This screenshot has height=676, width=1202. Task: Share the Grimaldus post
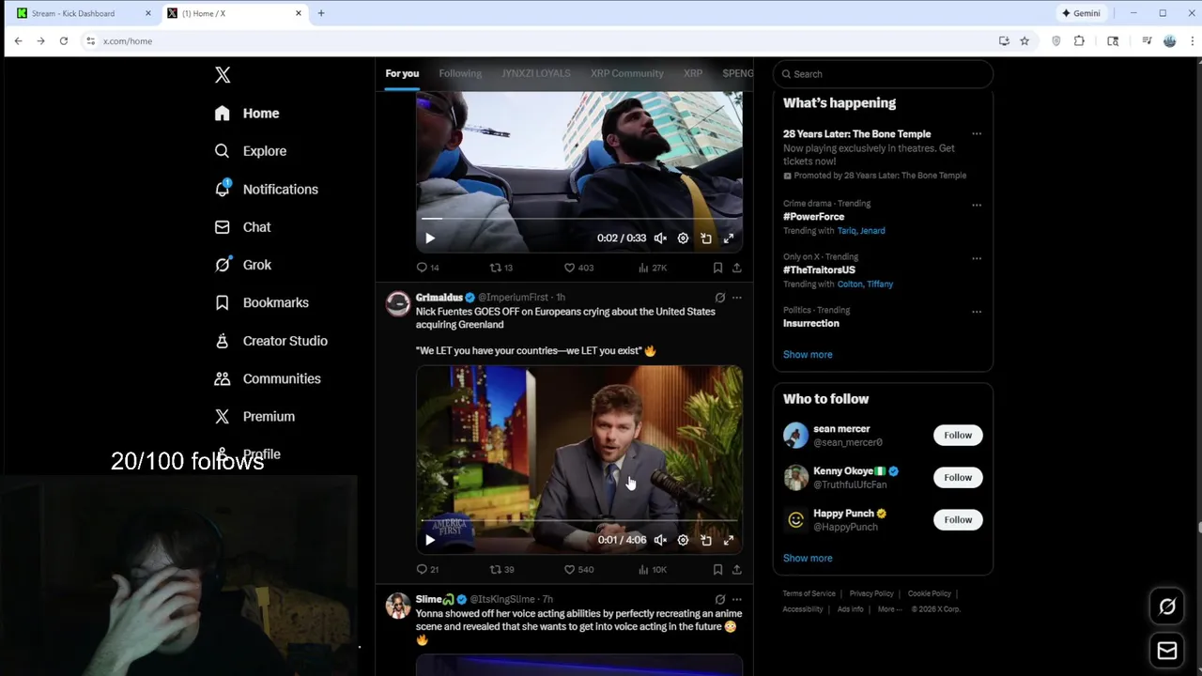pos(737,569)
